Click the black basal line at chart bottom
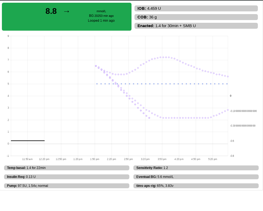Viewport: 263px width, 211px height. tap(28, 141)
